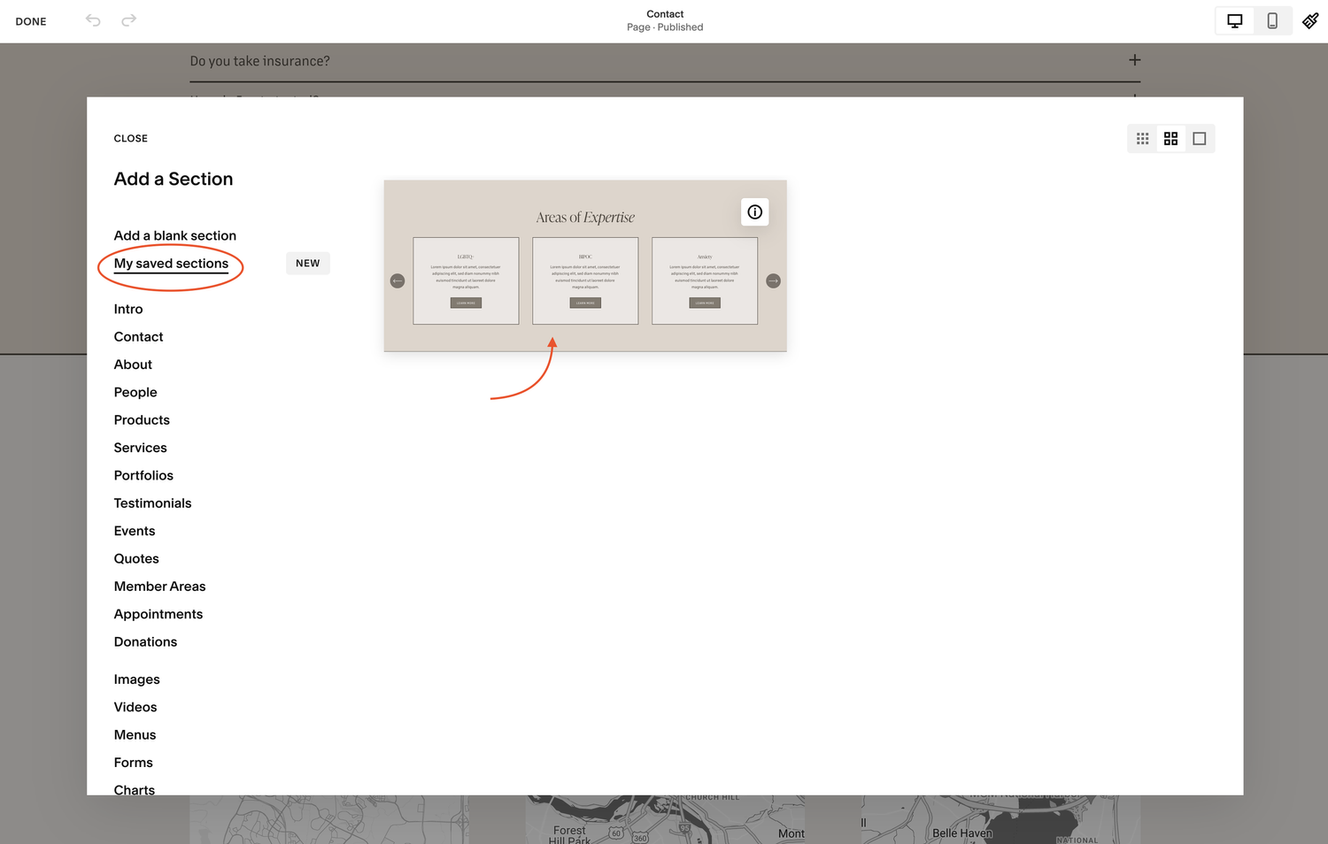Switch to mobile preview view
This screenshot has height=844, width=1328.
(x=1272, y=20)
